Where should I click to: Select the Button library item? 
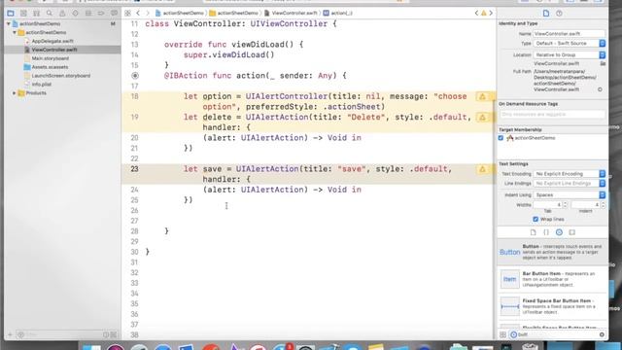pyautogui.click(x=552, y=252)
